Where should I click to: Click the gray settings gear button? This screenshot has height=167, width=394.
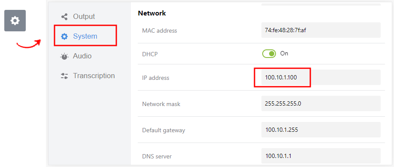tap(15, 21)
